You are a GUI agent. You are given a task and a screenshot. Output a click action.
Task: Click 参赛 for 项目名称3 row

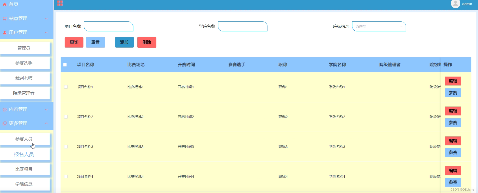click(x=453, y=153)
